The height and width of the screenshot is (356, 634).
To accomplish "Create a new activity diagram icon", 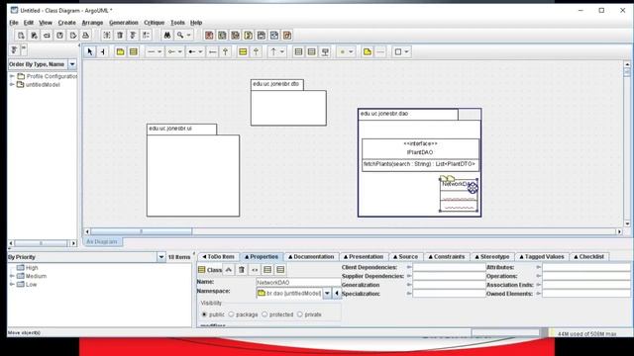I will click(x=274, y=36).
